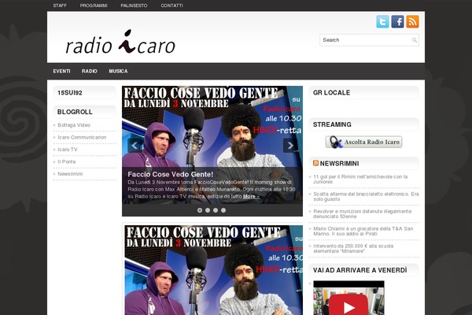
Task: Click the STREAMING heading
Action: pos(332,124)
